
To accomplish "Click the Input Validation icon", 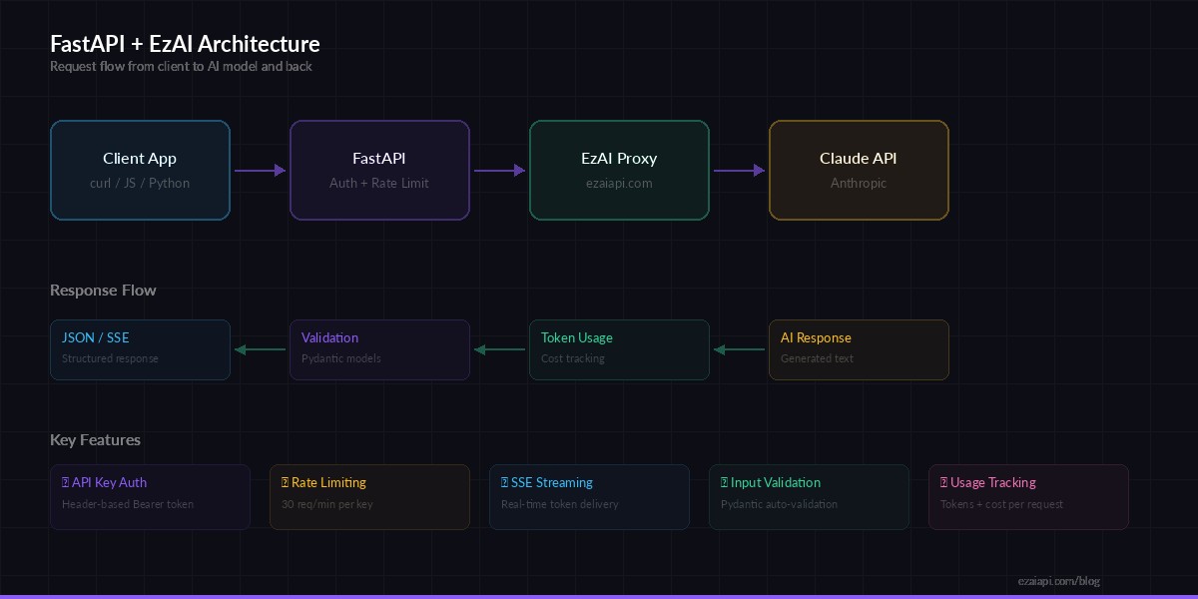I will pyautogui.click(x=723, y=482).
